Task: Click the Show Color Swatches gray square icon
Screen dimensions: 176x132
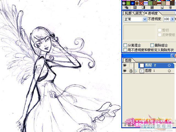Action: click(x=135, y=7)
